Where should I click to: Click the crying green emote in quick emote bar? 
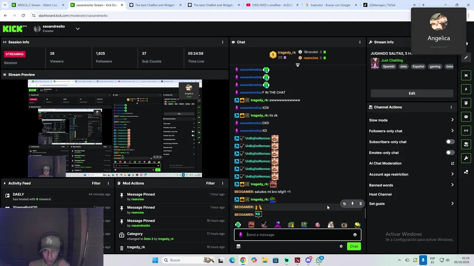pos(238,225)
